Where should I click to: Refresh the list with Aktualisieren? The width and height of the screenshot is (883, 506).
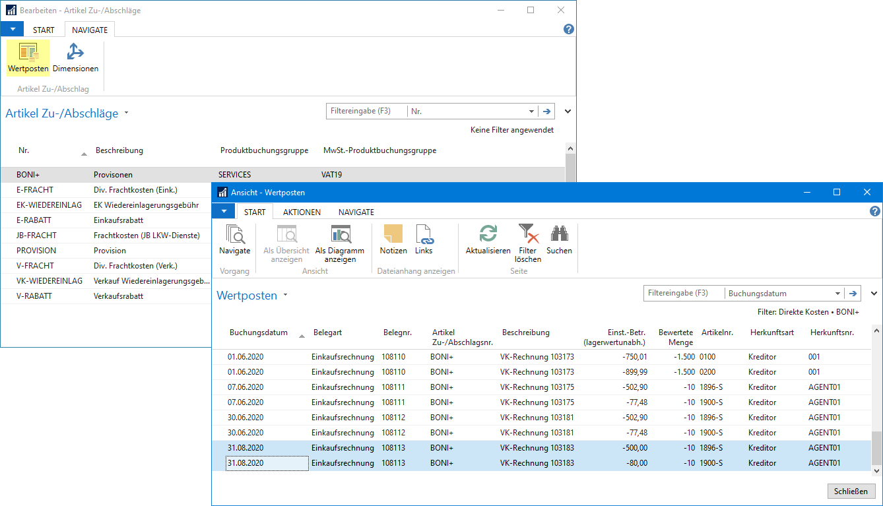point(488,241)
